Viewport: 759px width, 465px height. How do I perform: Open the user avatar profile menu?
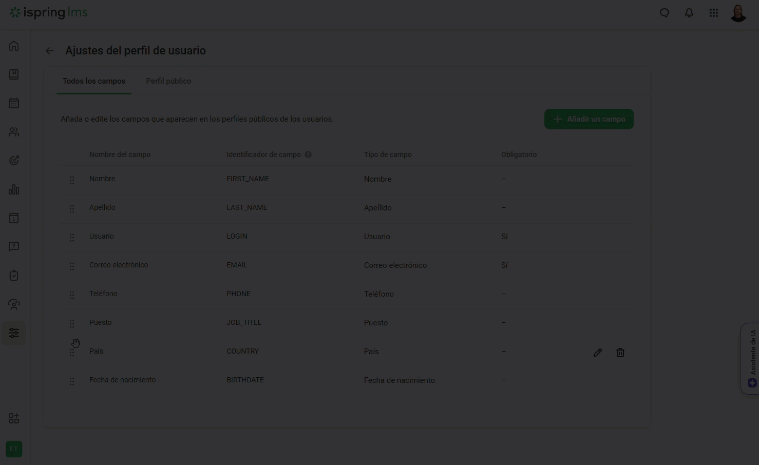[x=738, y=13]
